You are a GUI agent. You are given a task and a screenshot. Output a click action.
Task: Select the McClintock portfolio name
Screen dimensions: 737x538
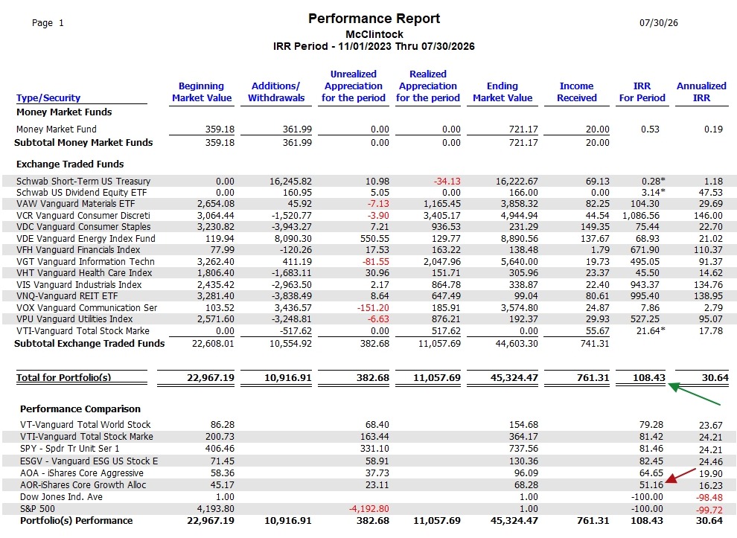pos(374,34)
